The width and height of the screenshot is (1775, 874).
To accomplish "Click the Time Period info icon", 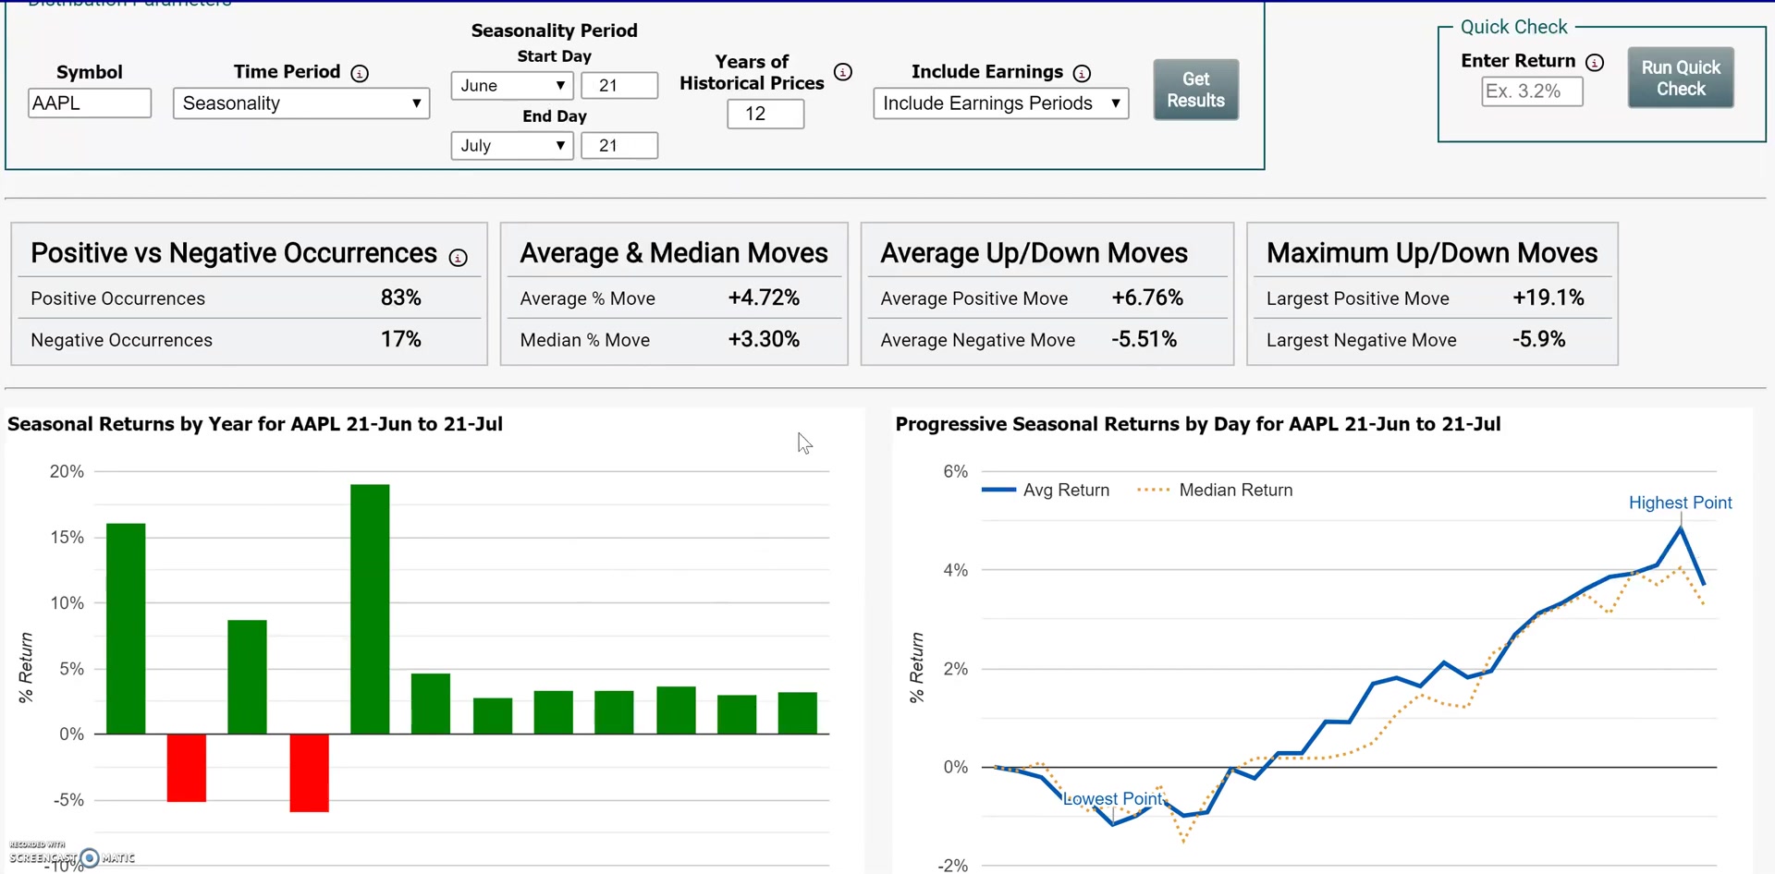I will (360, 73).
